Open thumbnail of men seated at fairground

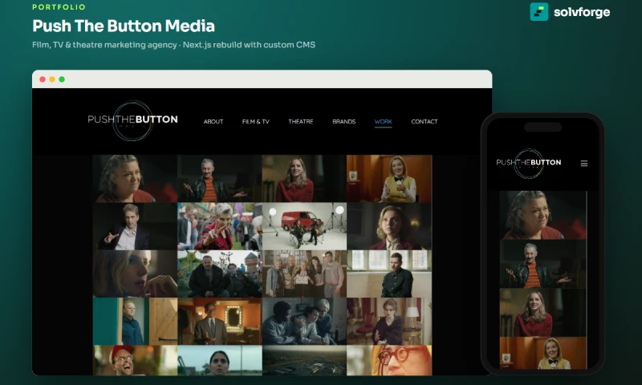(x=220, y=274)
